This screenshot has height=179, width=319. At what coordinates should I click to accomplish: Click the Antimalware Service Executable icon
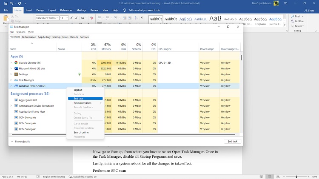[x=16, y=105]
